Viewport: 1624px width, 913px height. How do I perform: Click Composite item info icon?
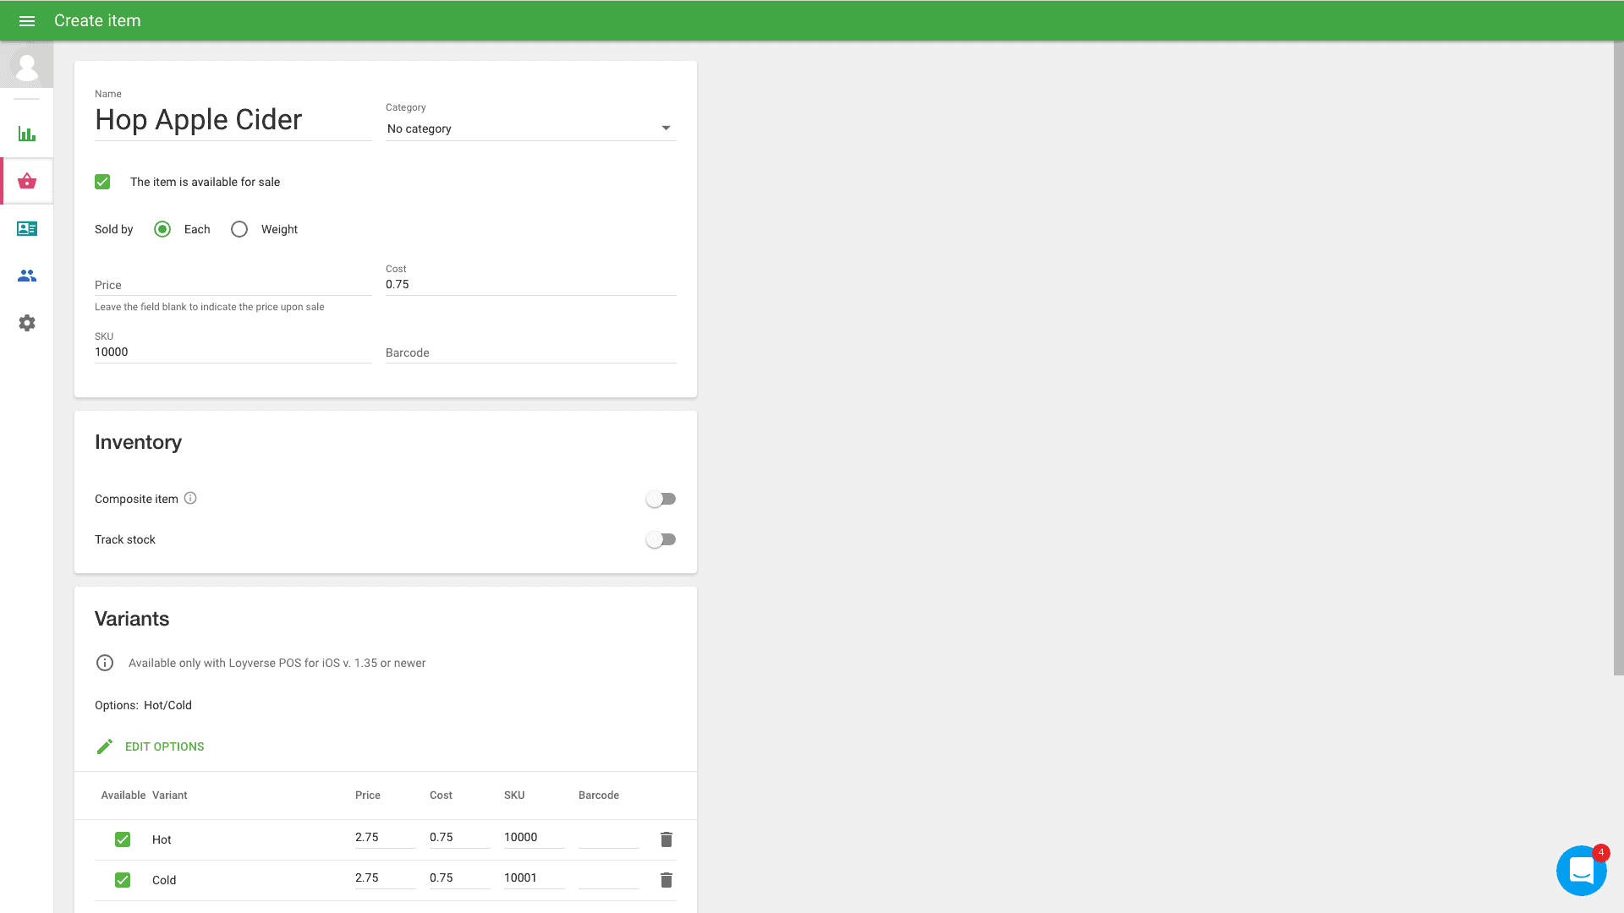(x=190, y=498)
